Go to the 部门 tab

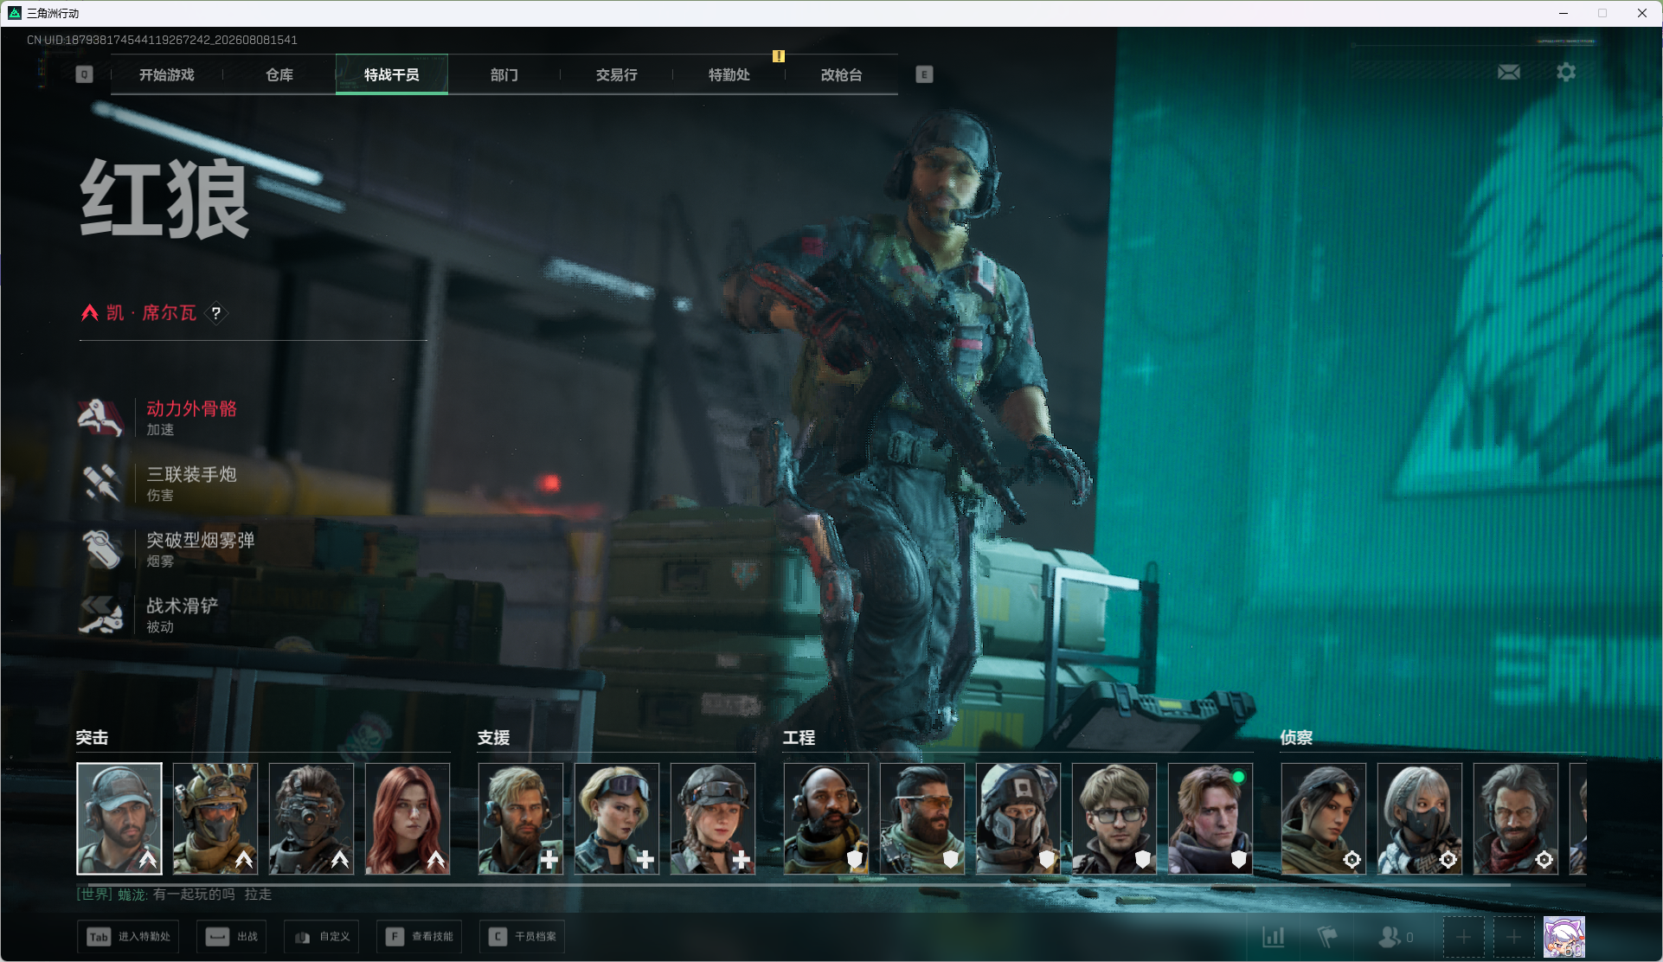[x=504, y=75]
